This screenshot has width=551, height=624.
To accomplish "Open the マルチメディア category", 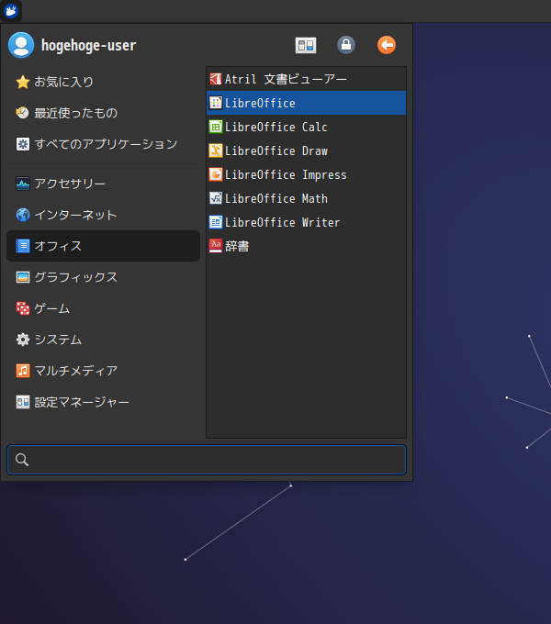I will [x=103, y=371].
